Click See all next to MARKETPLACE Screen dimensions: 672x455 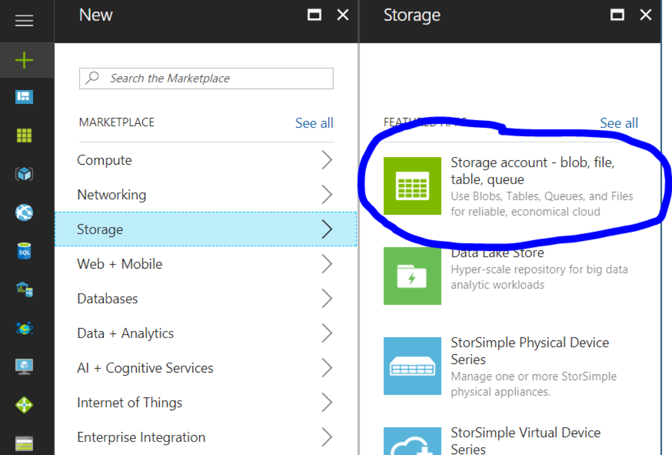[314, 123]
